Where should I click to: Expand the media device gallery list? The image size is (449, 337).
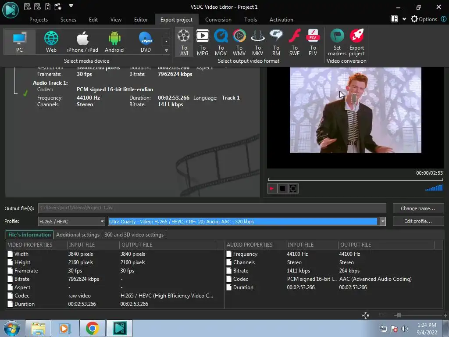tap(166, 51)
